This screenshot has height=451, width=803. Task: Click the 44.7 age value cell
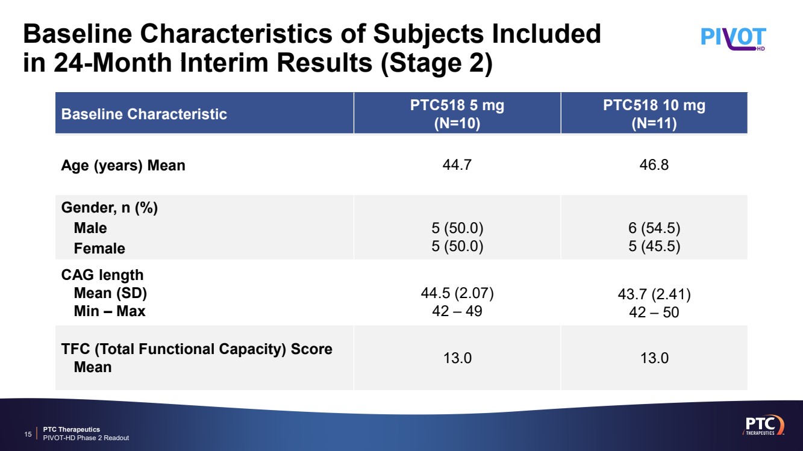coord(457,165)
